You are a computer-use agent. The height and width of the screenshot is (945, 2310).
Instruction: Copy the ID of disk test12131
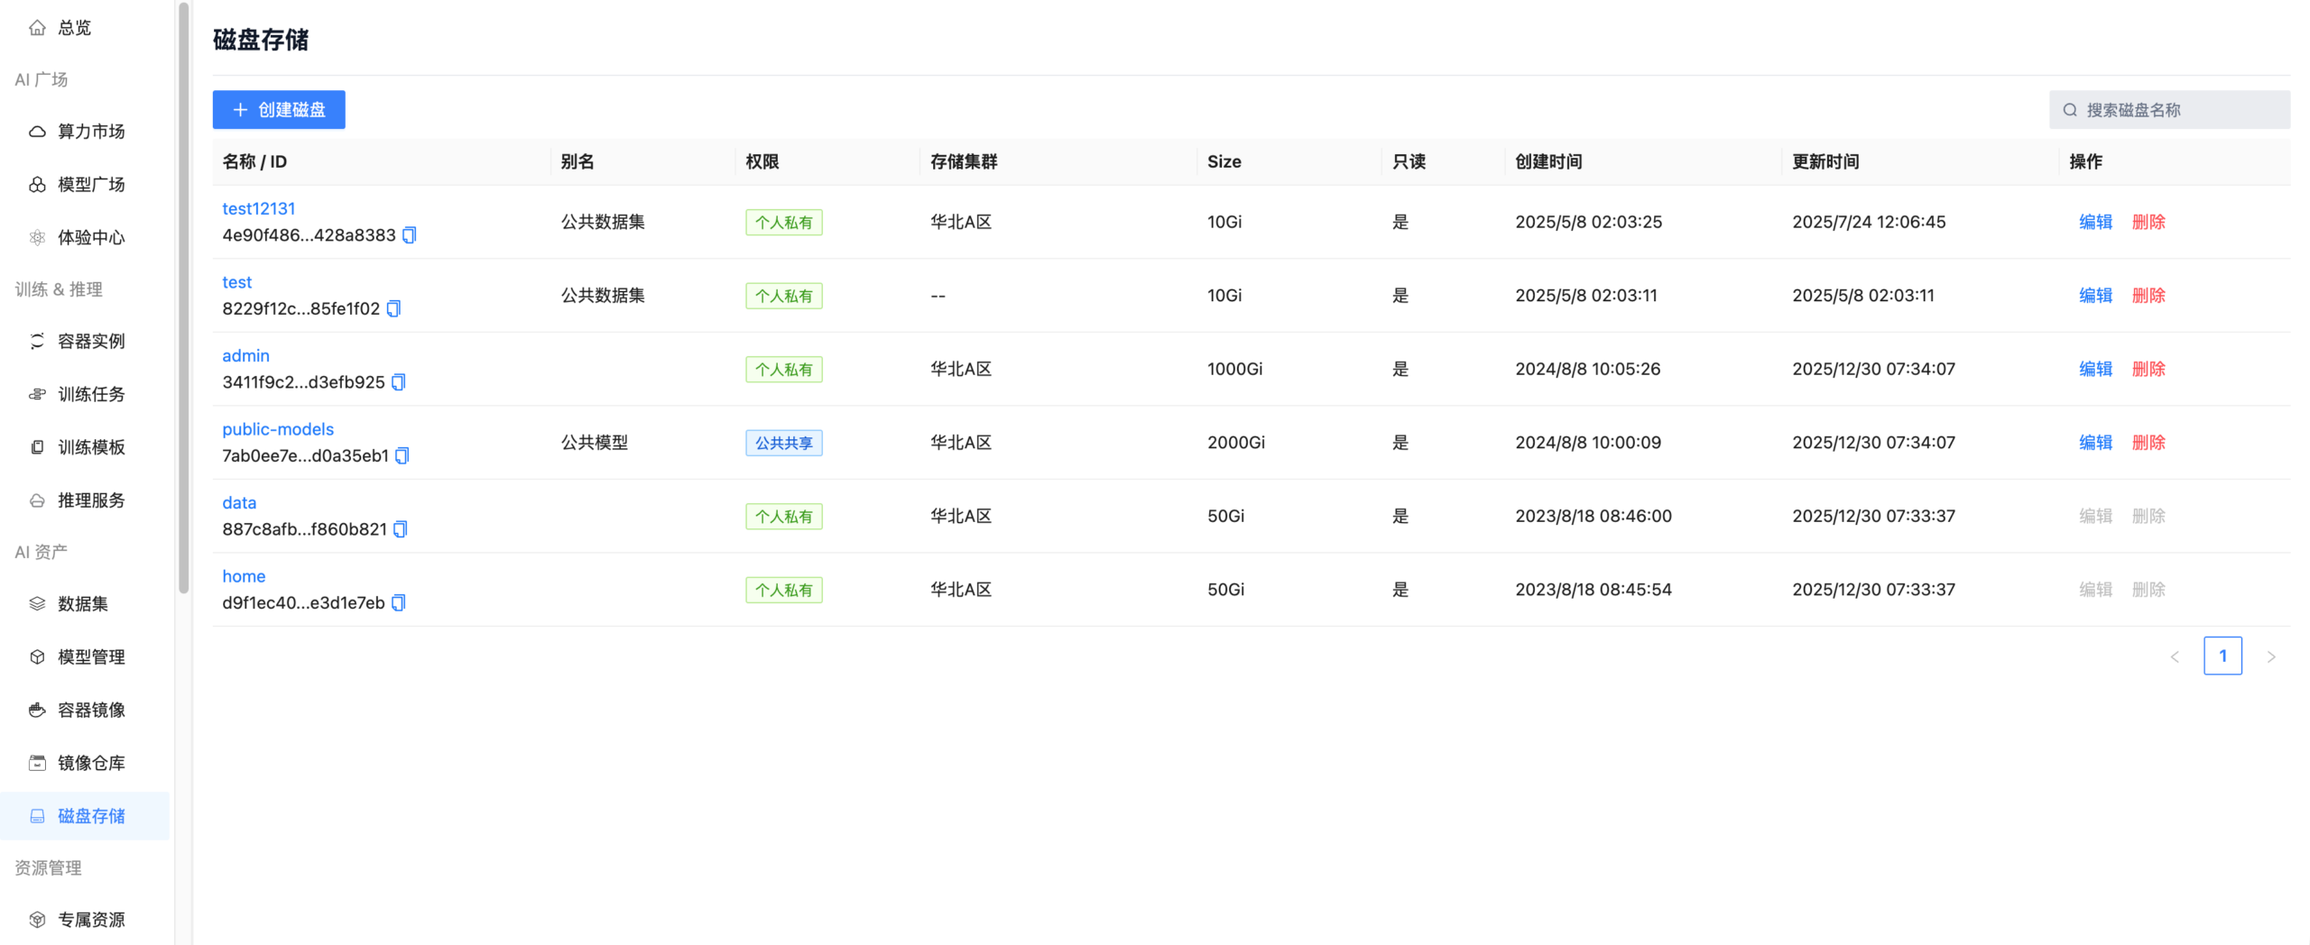(409, 235)
